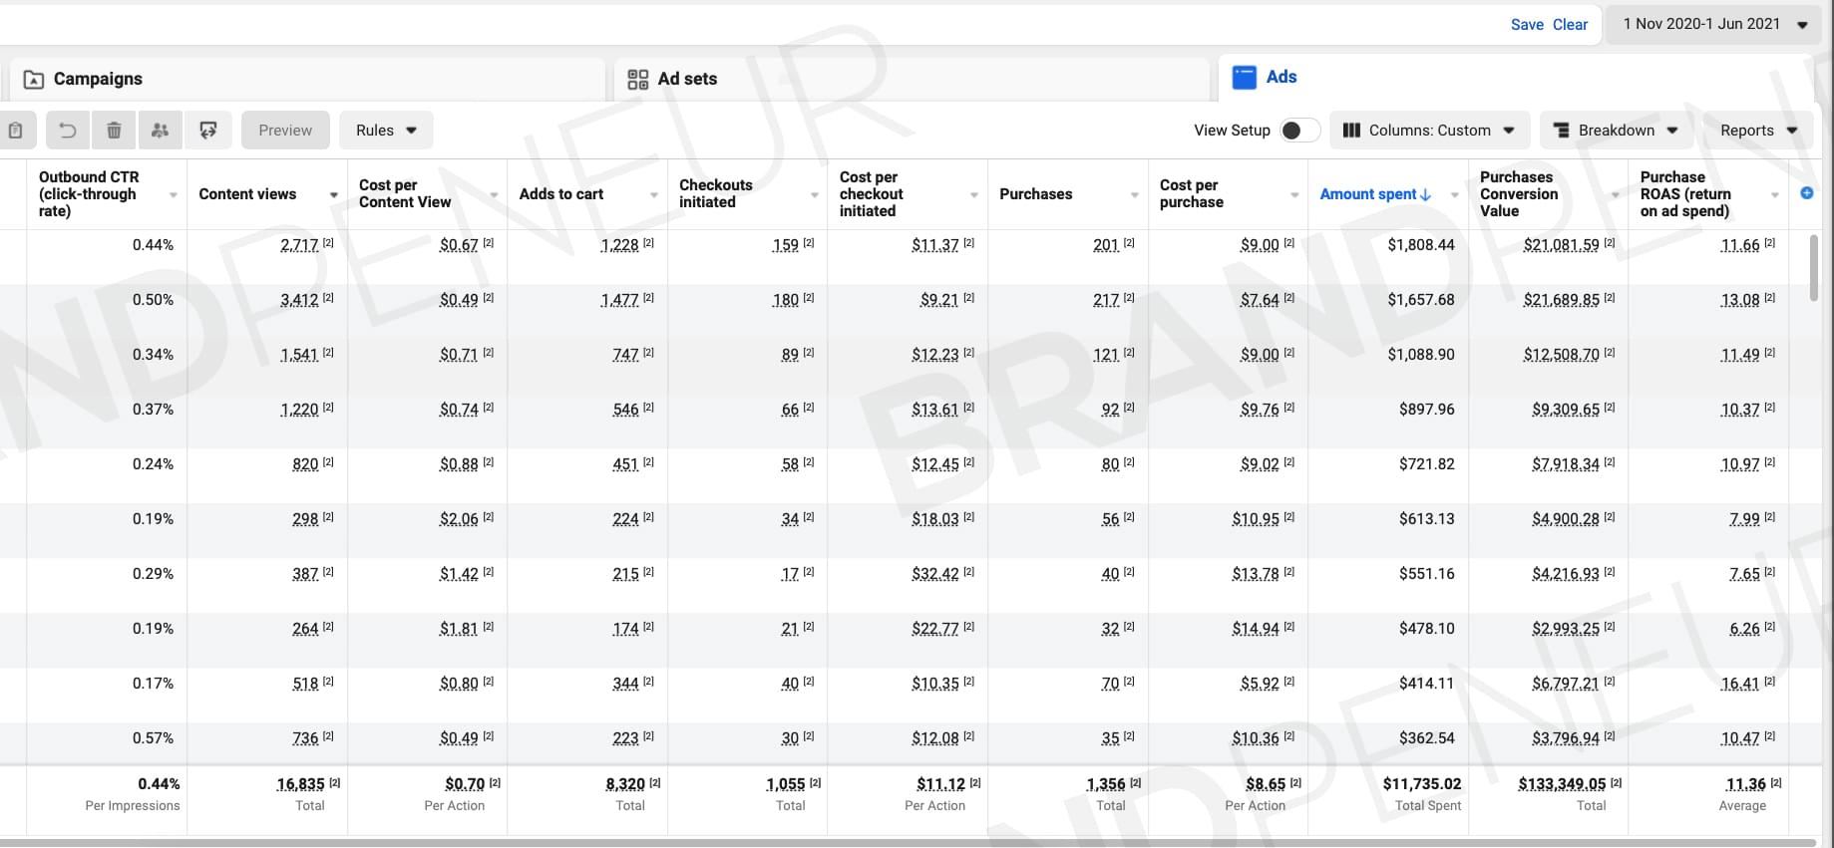Click the $8.65 total cost per purchase

tap(1266, 784)
